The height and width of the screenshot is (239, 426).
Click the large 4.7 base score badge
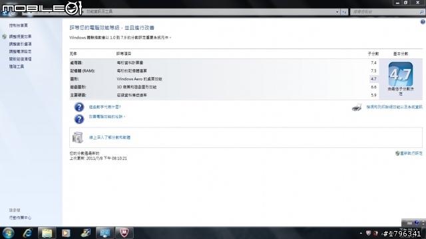(401, 74)
